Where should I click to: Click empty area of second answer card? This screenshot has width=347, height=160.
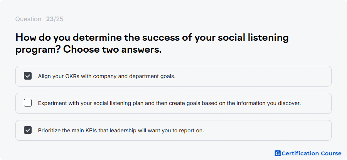coord(316,103)
